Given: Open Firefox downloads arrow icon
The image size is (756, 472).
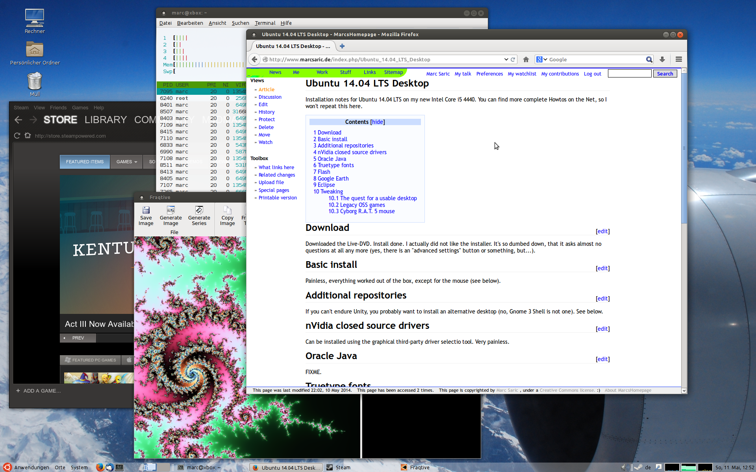Looking at the screenshot, I should 662,59.
